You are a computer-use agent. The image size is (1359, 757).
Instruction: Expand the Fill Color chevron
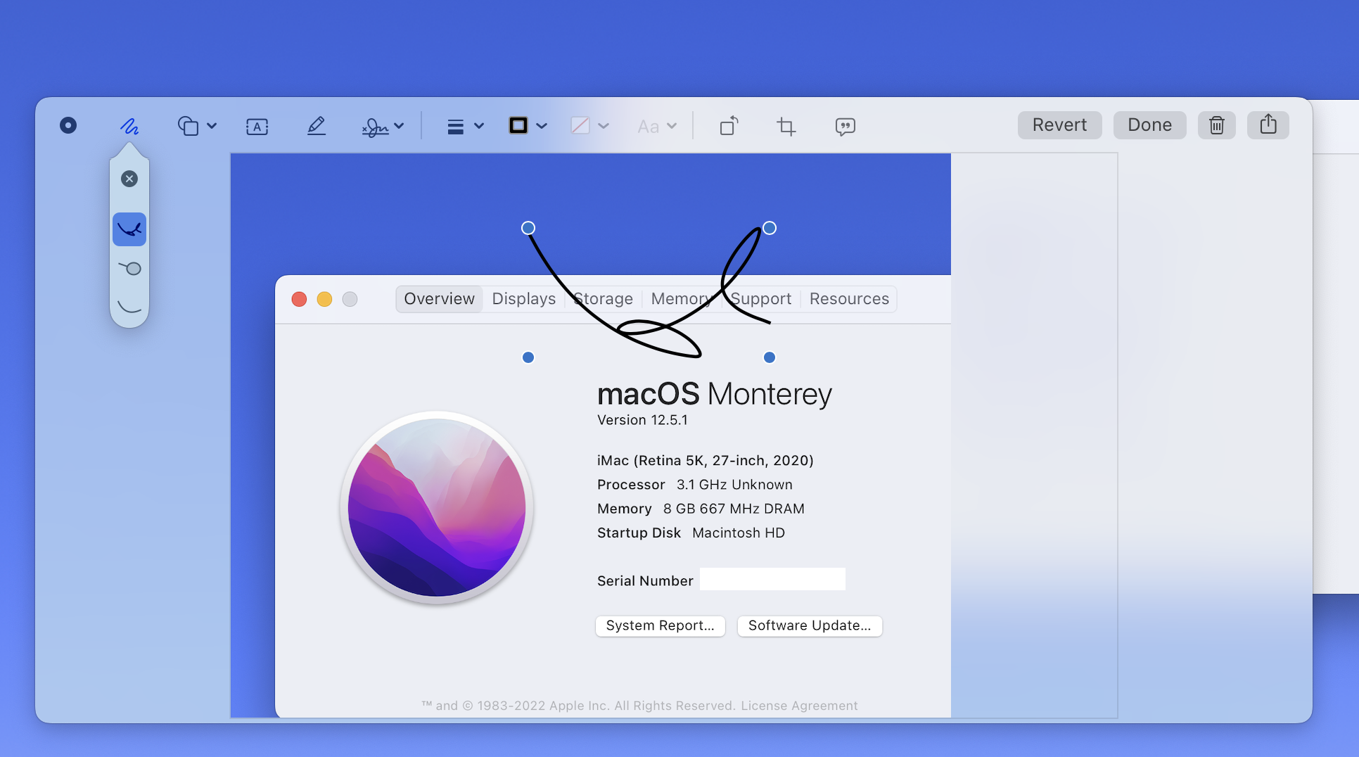pos(604,126)
